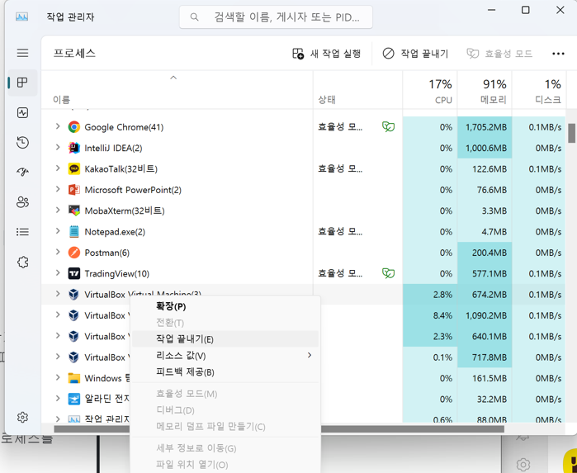Click efficiency leaf icon on TradingView row
This screenshot has height=473, width=577.
coord(388,273)
